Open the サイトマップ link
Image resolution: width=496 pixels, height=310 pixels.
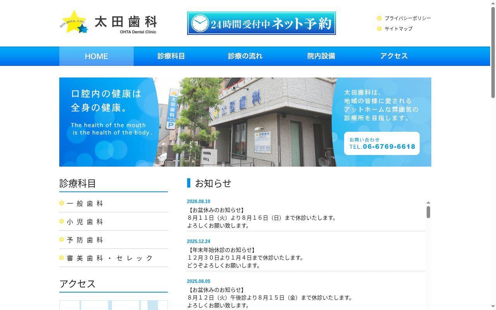point(398,29)
